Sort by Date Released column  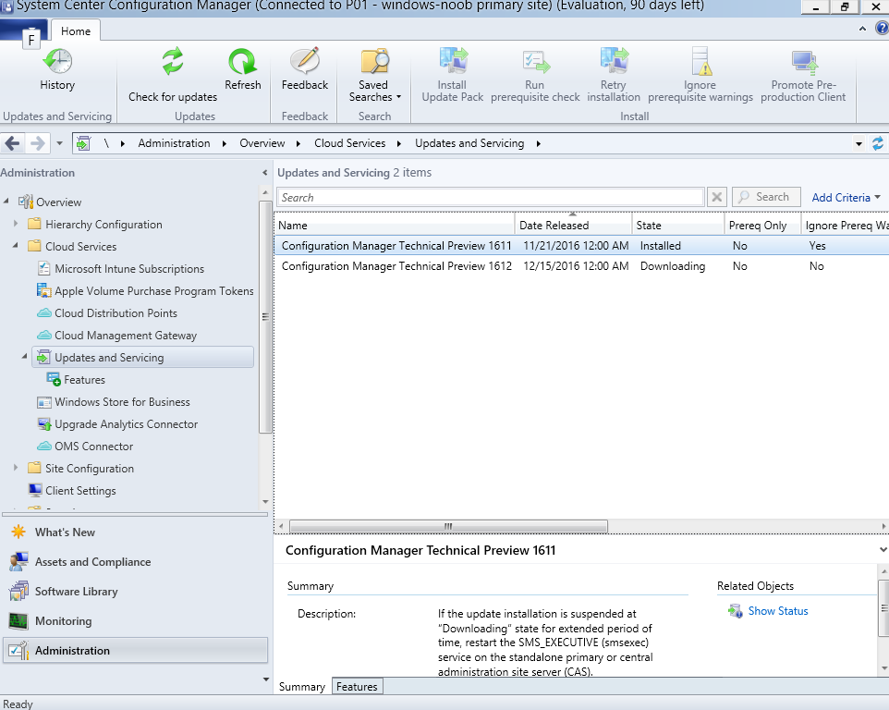(x=573, y=226)
